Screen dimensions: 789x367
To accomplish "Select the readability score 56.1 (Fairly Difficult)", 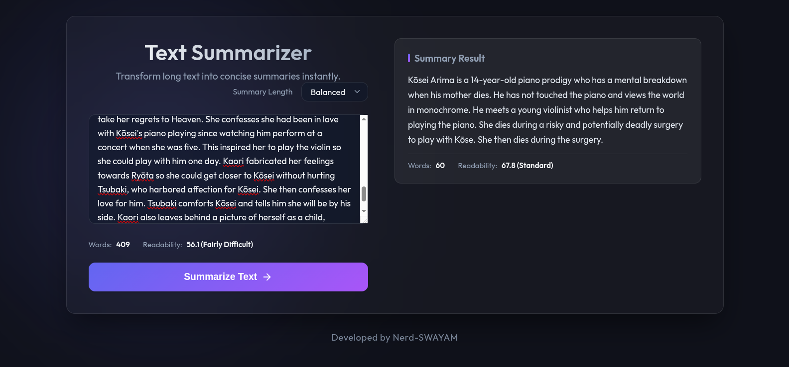I will click(220, 244).
